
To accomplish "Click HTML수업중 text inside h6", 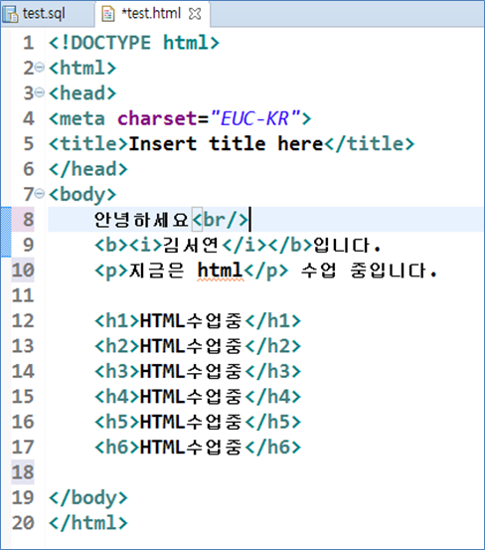I will [x=191, y=448].
